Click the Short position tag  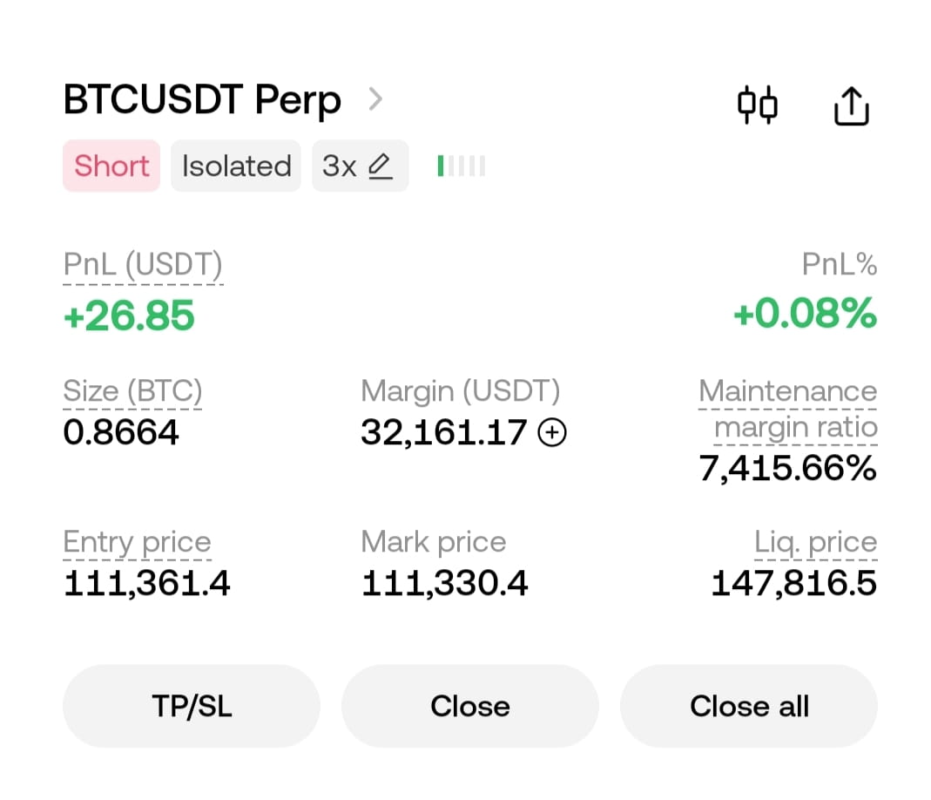pyautogui.click(x=111, y=166)
